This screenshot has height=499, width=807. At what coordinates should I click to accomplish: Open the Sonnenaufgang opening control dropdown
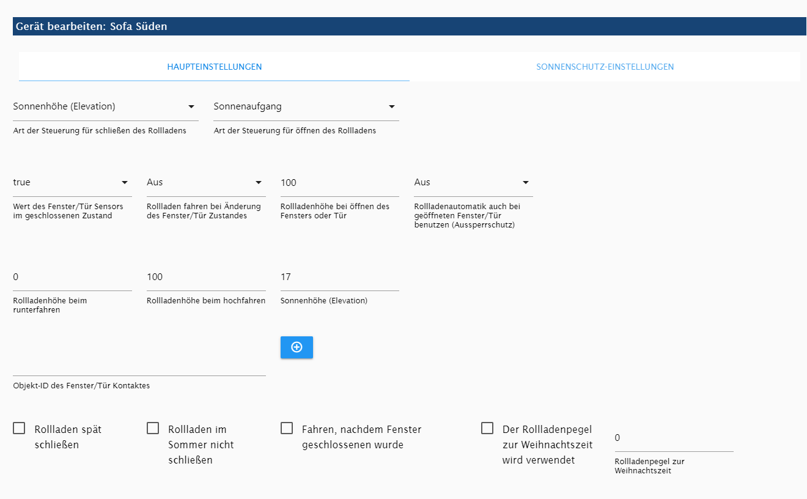[x=306, y=106]
